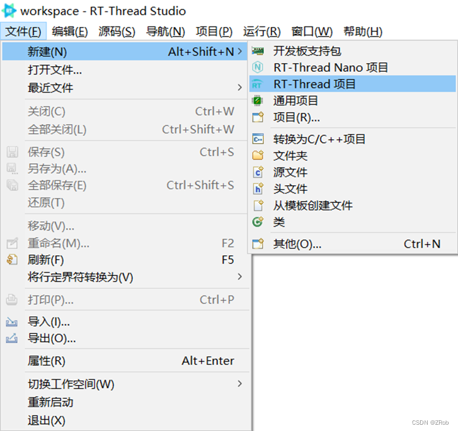Click the 类 green class icon
The width and height of the screenshot is (458, 431).
tap(258, 222)
